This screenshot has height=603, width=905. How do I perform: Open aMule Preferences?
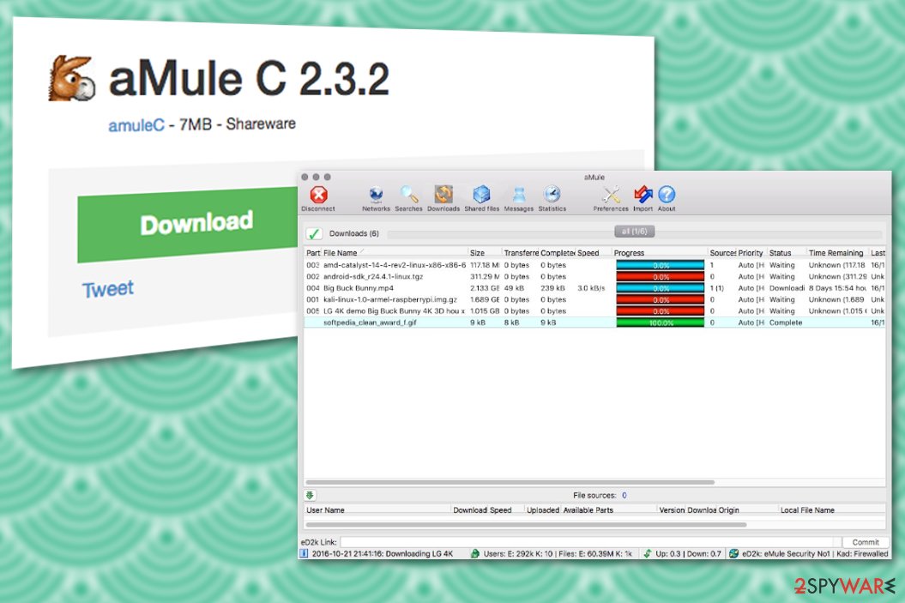[x=611, y=198]
